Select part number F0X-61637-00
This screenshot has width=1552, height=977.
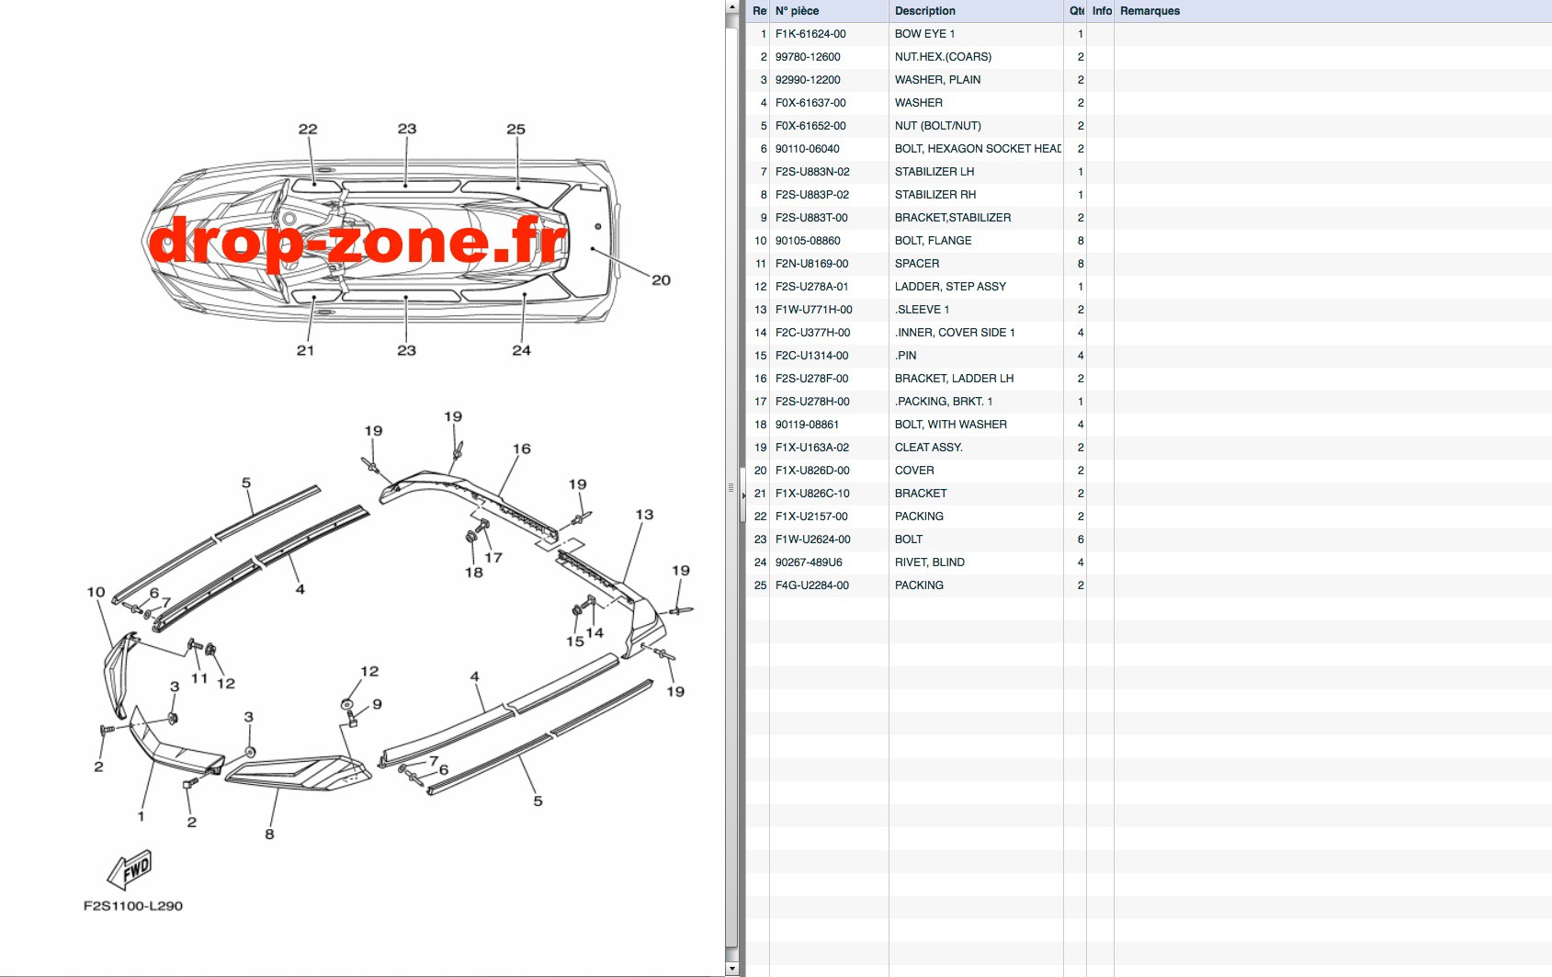[x=810, y=103]
